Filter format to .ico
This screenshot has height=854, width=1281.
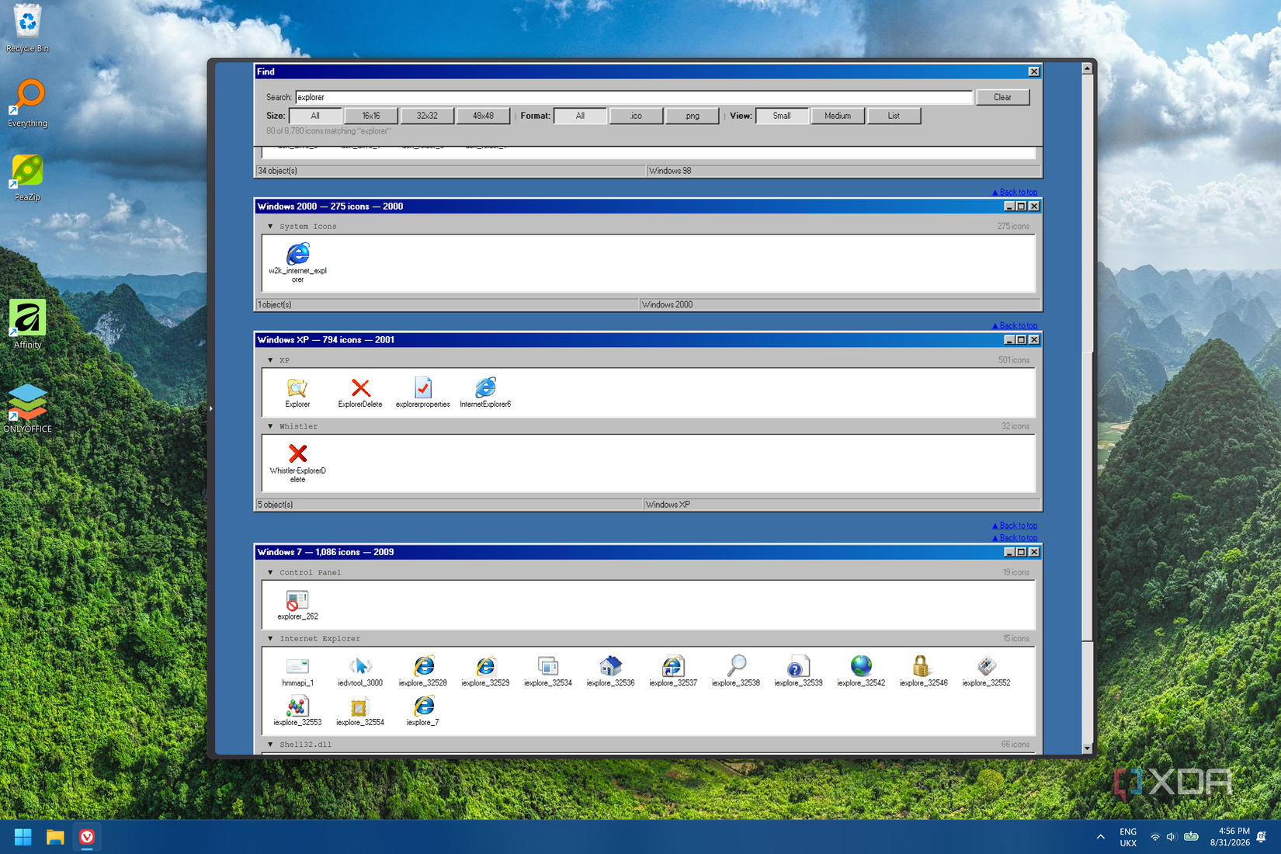click(636, 116)
